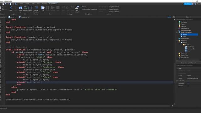Expand the ReplicatedStorage tree node
Screen dimensions: 201x113
click(x=177, y=30)
